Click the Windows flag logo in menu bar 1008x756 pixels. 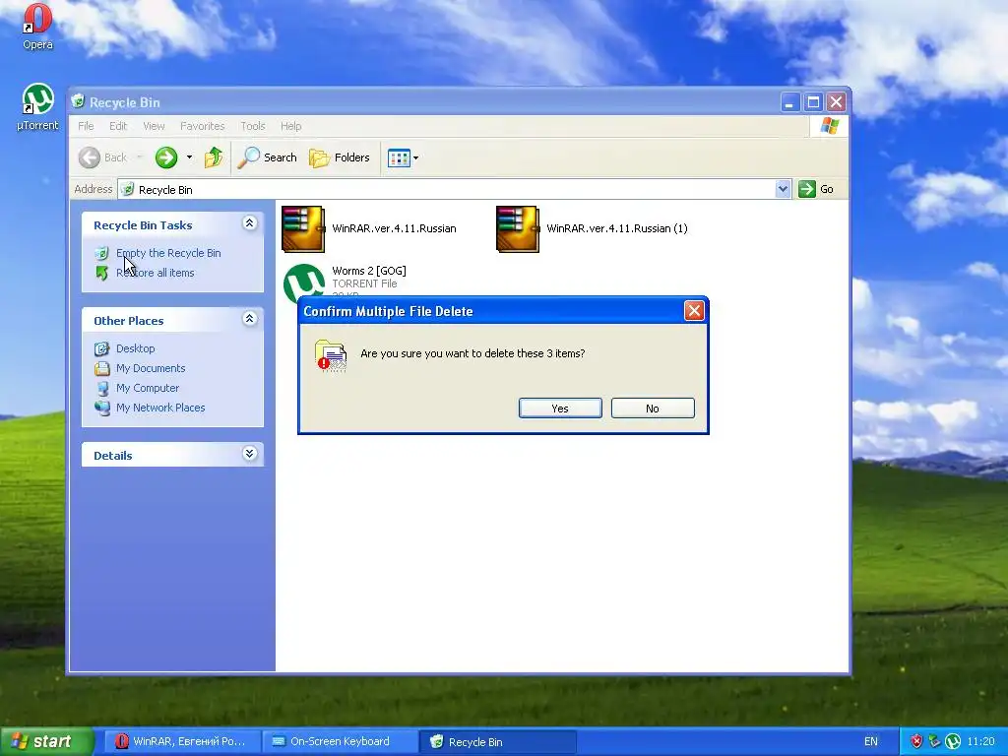pyautogui.click(x=829, y=125)
